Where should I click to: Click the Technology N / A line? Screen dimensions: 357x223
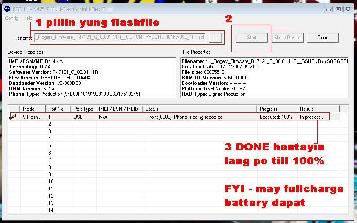[x=30, y=67]
